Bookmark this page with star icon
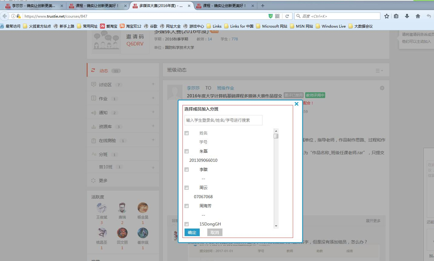 click(386, 16)
